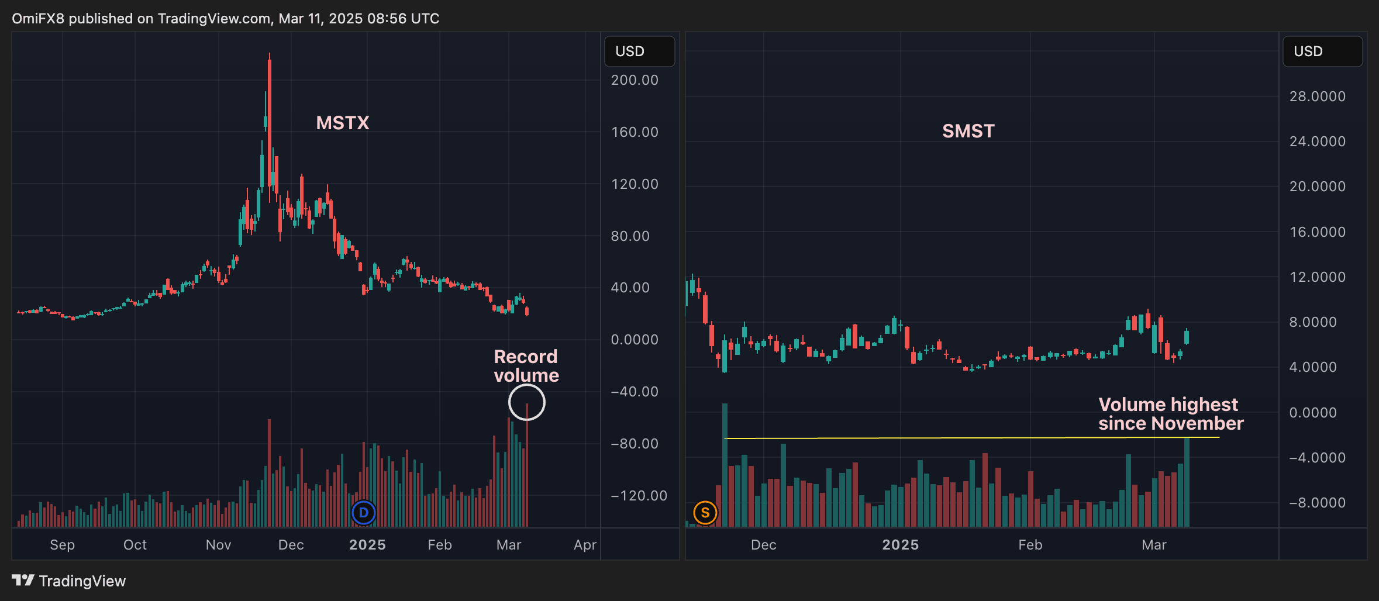Click the 40.00 price label on MSTX axis
Screen dimensions: 1379x601
click(x=630, y=288)
